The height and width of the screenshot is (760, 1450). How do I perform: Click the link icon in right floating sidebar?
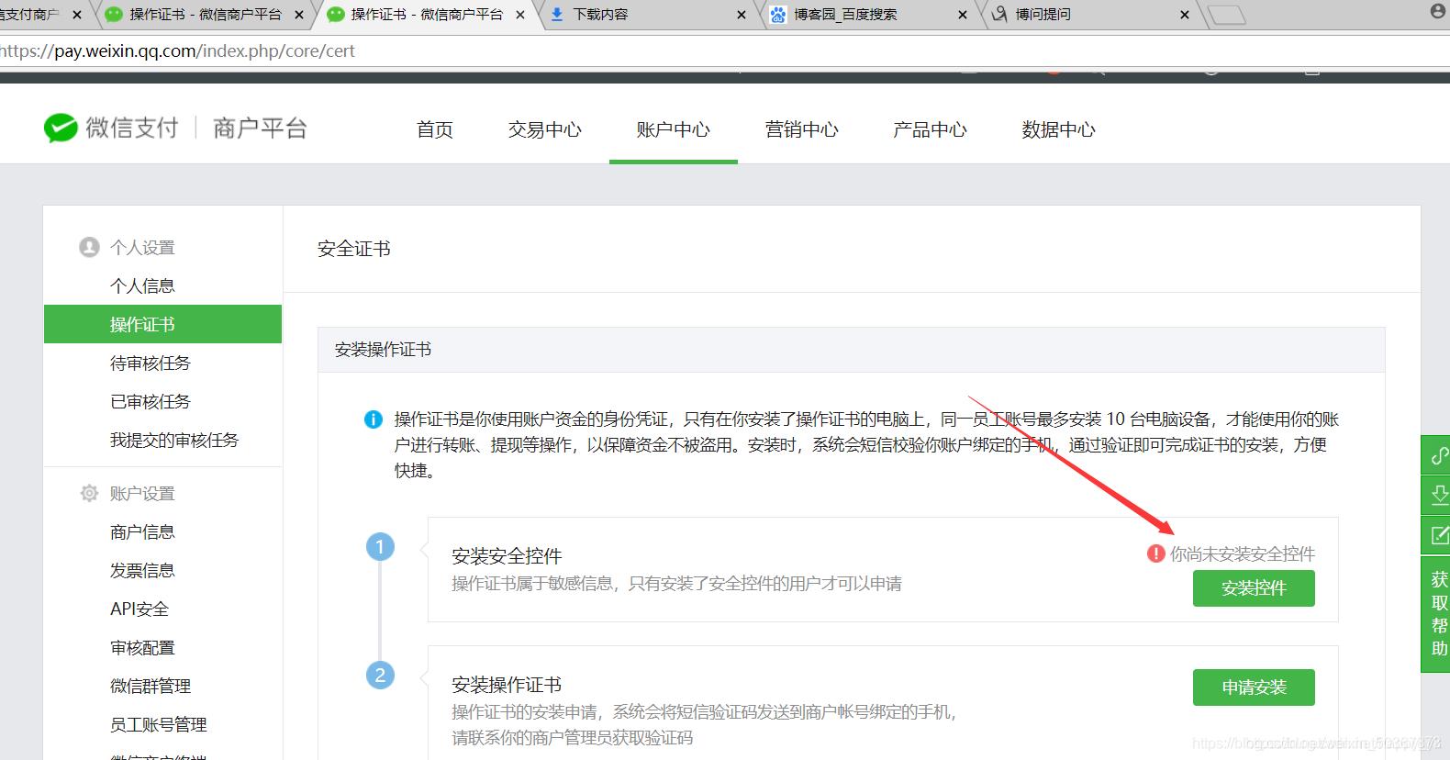[1438, 456]
